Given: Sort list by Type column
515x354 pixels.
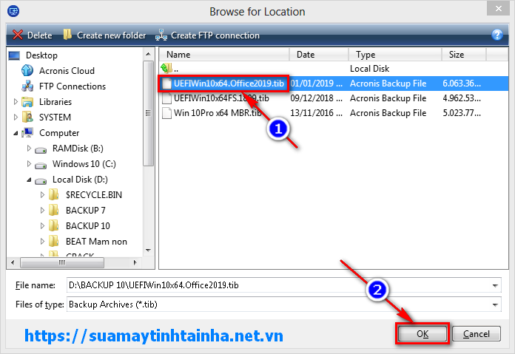Looking at the screenshot, I should (x=395, y=54).
